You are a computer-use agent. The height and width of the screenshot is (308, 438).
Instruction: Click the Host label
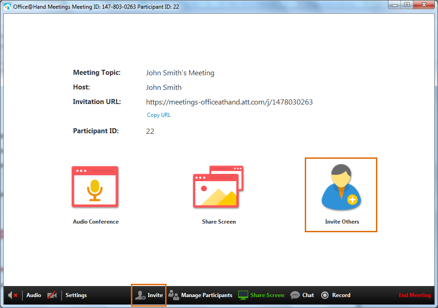click(x=82, y=87)
